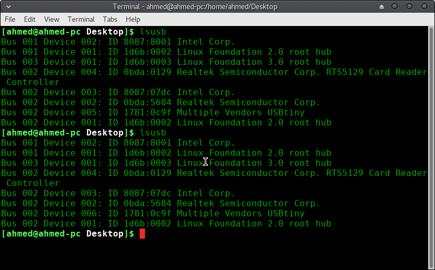
Task: Minimize the terminal with the first circle button
Action: tap(394, 6)
